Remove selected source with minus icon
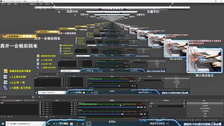Viewport: 224px width, 126px height. pos(43,117)
